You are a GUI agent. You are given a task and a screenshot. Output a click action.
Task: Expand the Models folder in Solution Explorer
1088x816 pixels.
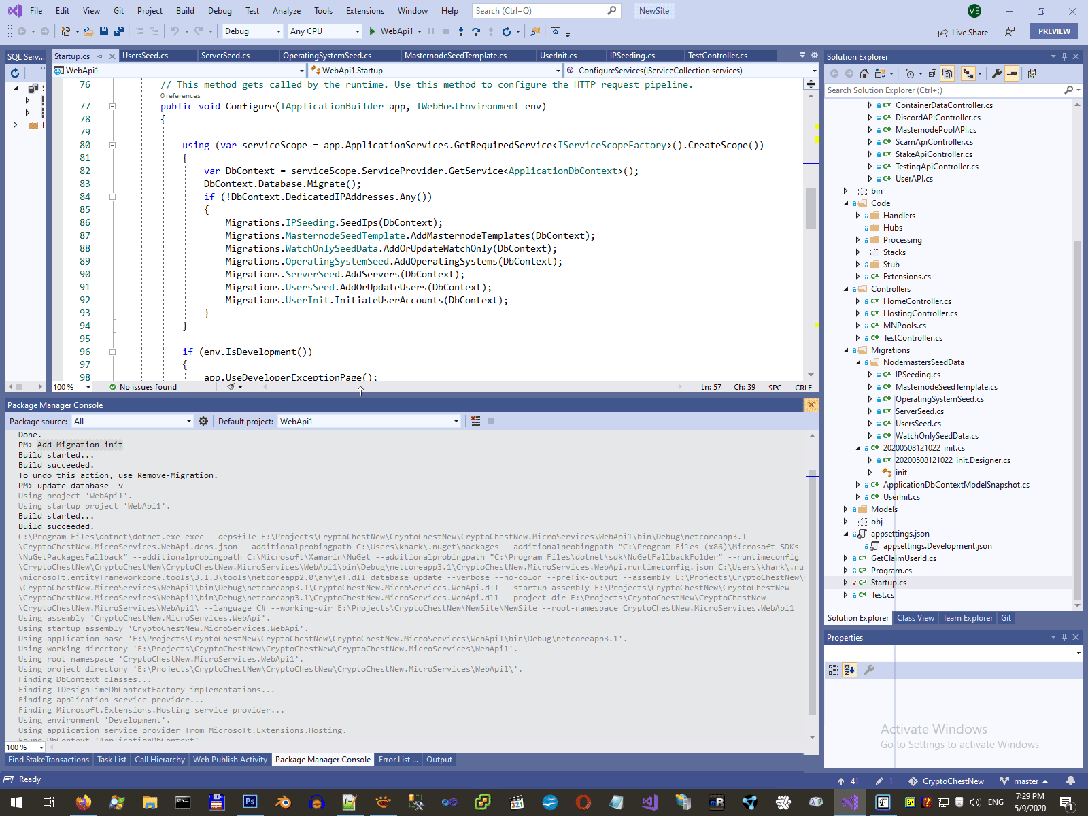(x=846, y=509)
